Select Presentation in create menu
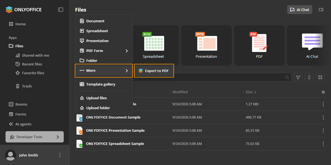Screen dimensions: 331x165 104,41
